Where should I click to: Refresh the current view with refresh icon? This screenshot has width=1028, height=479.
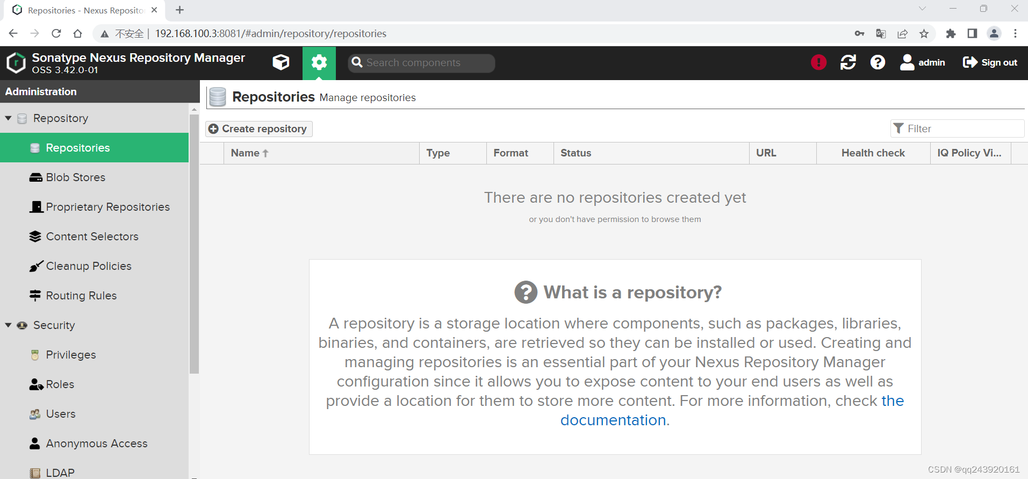point(848,62)
